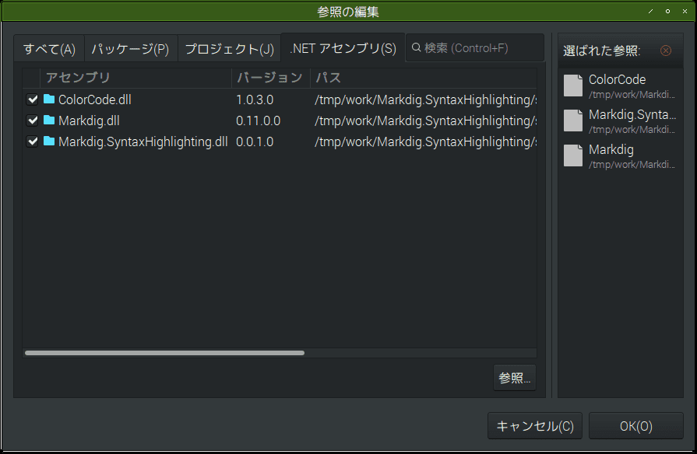
Task: Select the .NET アセンブリ(S) tab
Action: 343,48
